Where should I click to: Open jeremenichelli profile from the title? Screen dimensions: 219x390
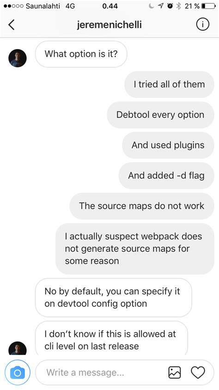(109, 25)
